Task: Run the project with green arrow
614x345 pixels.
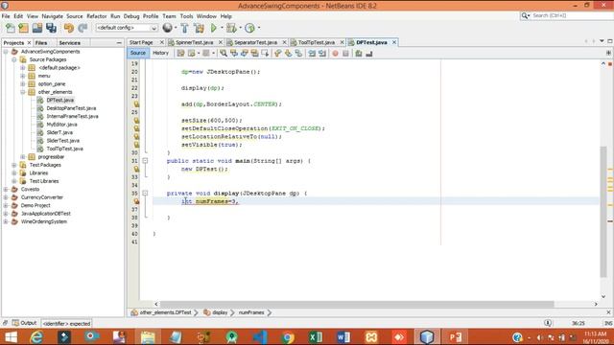Action: (x=213, y=28)
